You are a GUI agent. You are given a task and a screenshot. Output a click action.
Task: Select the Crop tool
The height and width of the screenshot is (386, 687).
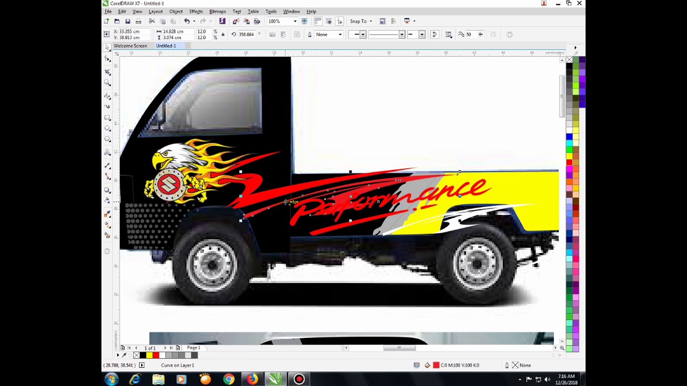pyautogui.click(x=107, y=71)
